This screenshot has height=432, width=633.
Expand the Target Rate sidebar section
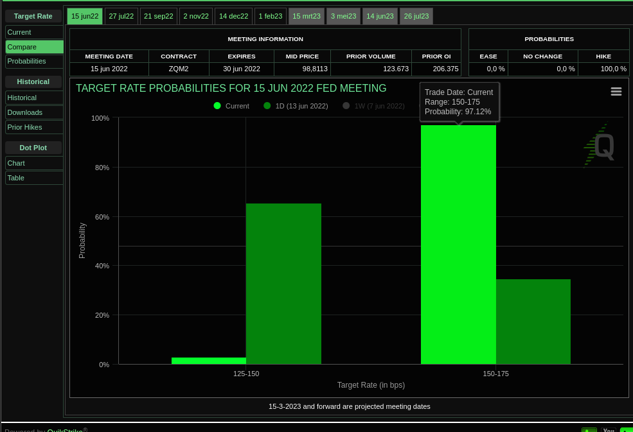tap(33, 16)
